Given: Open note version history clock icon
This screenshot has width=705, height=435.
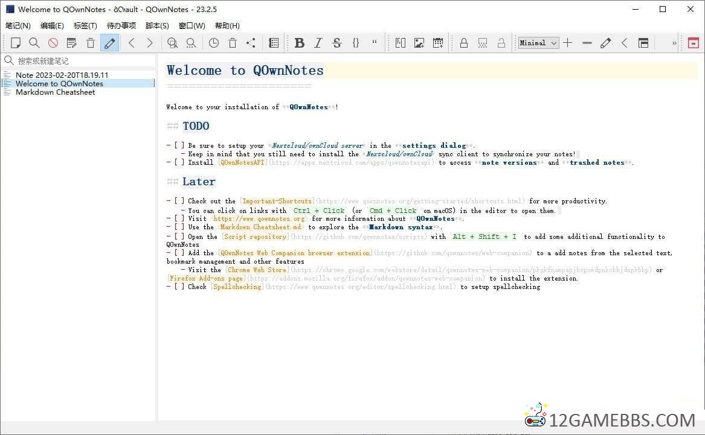Looking at the screenshot, I should click(214, 43).
